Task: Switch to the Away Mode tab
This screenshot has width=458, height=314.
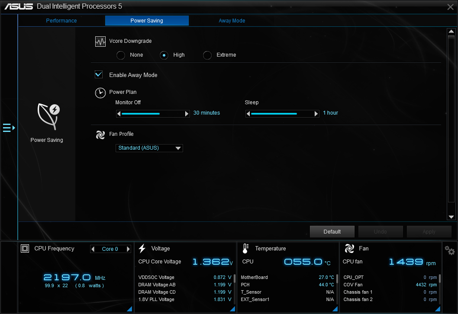Action: [232, 21]
